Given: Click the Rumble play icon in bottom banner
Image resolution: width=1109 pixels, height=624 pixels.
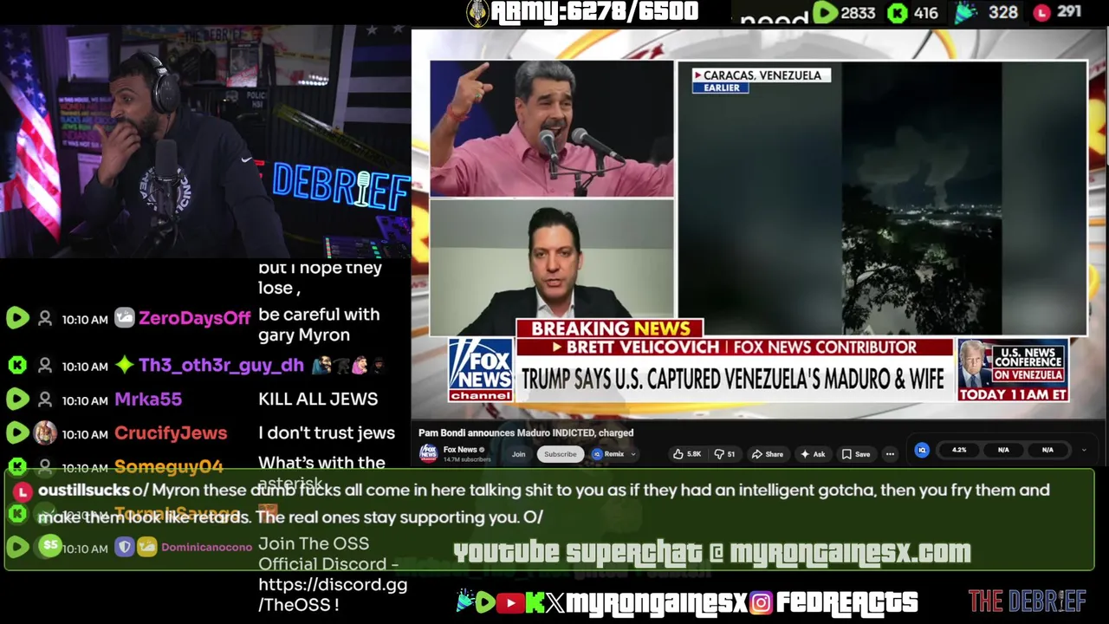Looking at the screenshot, I should click(486, 602).
